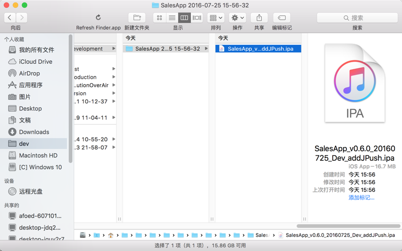
Task: Click the Refresh Finder.app toolbar icon
Action: (x=98, y=18)
